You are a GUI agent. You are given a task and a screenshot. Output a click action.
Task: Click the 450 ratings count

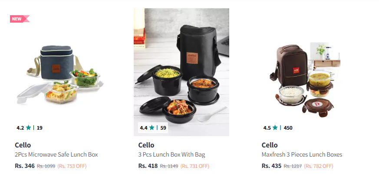[288, 128]
